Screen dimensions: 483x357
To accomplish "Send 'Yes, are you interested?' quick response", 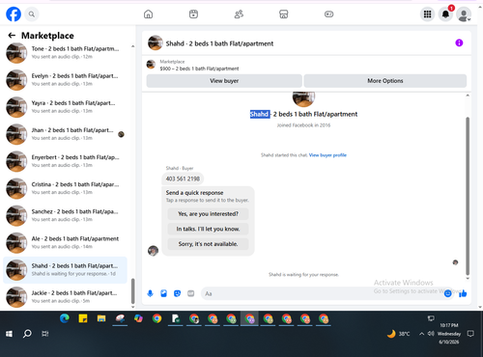I will pyautogui.click(x=208, y=214).
